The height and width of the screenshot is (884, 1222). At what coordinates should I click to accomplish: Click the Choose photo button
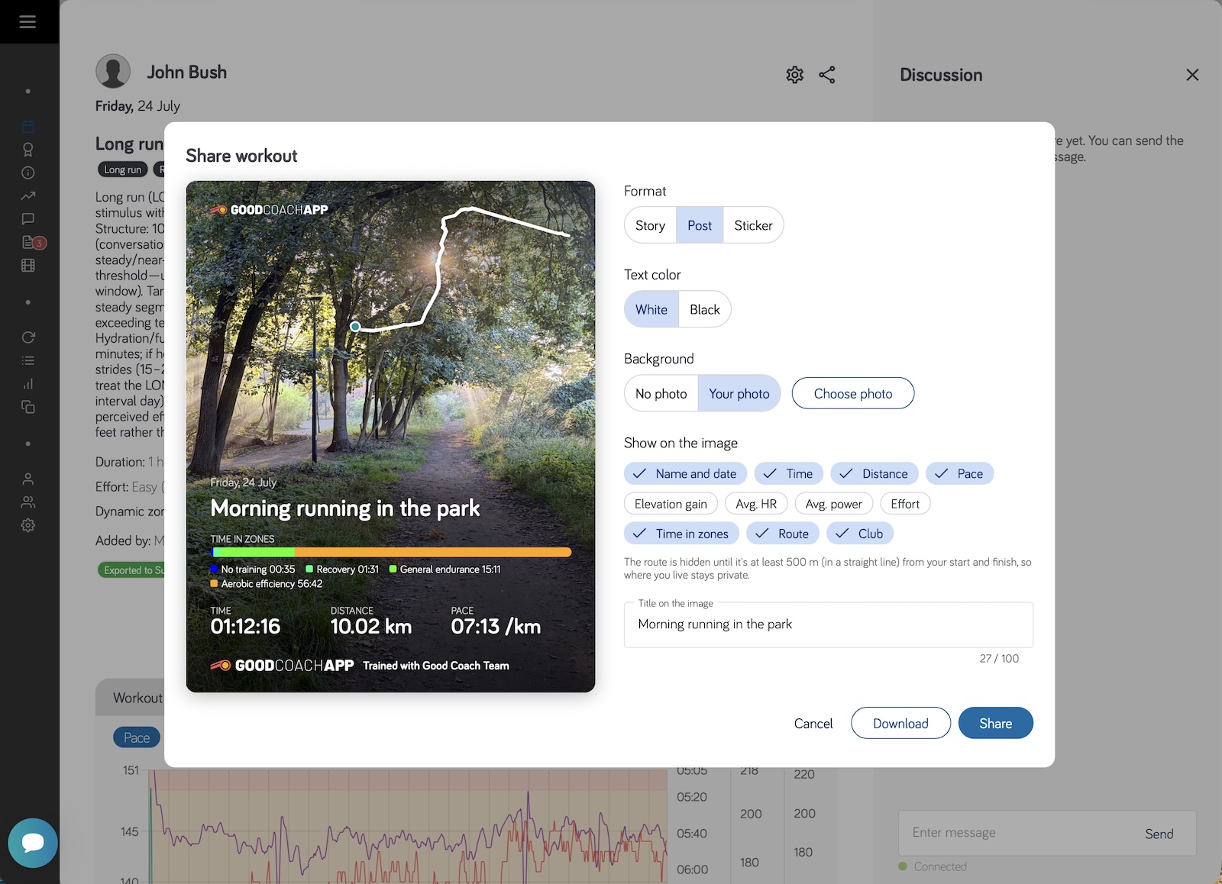tap(853, 393)
